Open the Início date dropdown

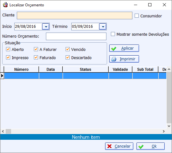click(46, 27)
